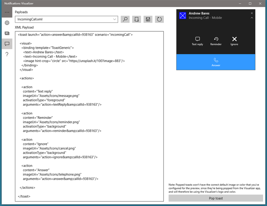Click the Reminder action in toast preview
Image resolution: width=267 pixels, height=206 pixels.
pos(216,41)
